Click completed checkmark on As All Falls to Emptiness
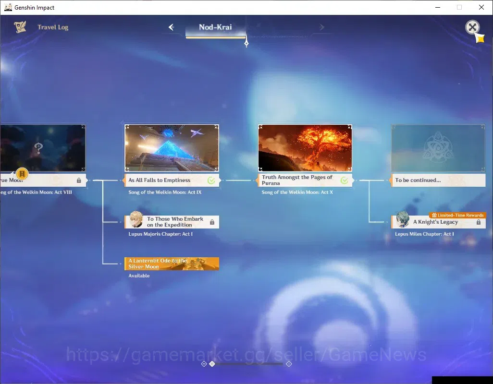The width and height of the screenshot is (493, 384). (x=211, y=180)
